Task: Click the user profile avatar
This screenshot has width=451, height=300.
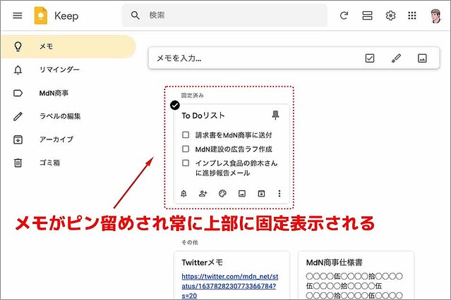Action: 435,15
